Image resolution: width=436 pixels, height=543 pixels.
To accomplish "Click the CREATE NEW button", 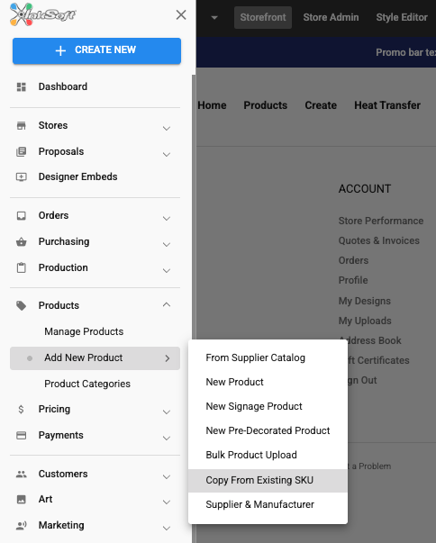I will [96, 50].
